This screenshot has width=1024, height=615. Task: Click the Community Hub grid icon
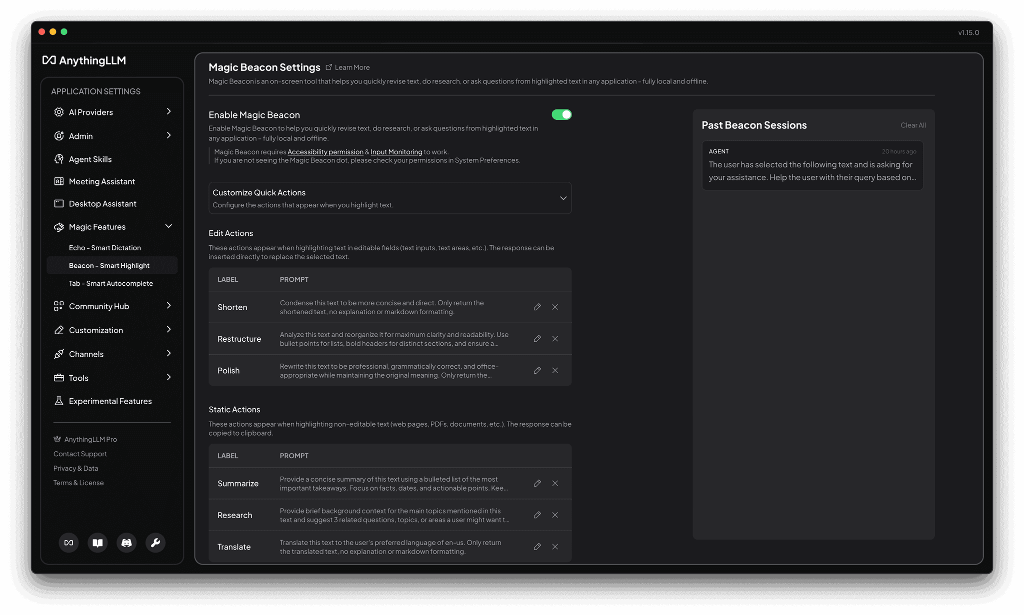59,306
